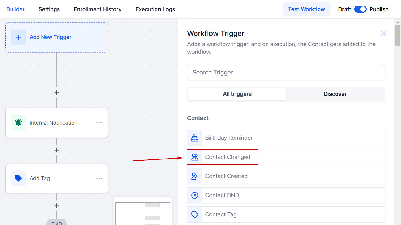Open the Settings tab

click(49, 9)
